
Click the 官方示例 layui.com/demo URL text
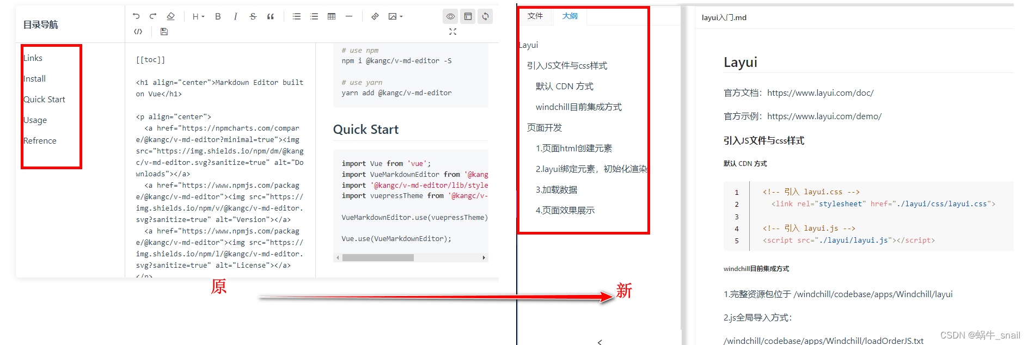tap(824, 116)
